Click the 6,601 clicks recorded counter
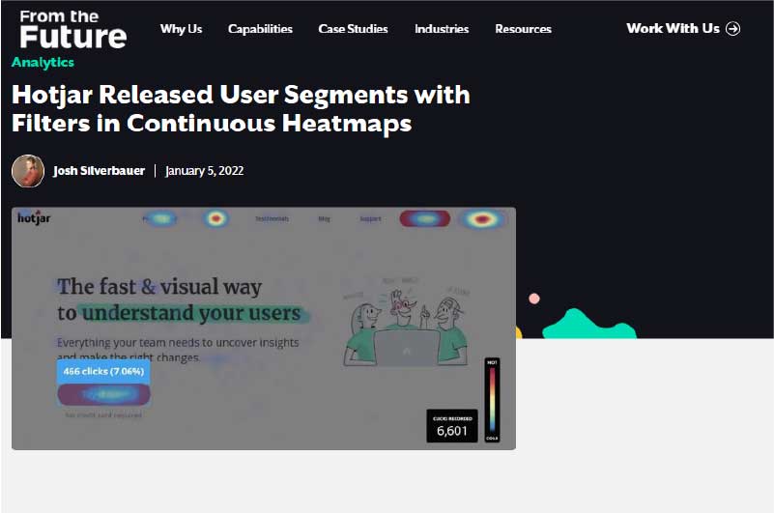This screenshot has height=513, width=774. tap(452, 426)
